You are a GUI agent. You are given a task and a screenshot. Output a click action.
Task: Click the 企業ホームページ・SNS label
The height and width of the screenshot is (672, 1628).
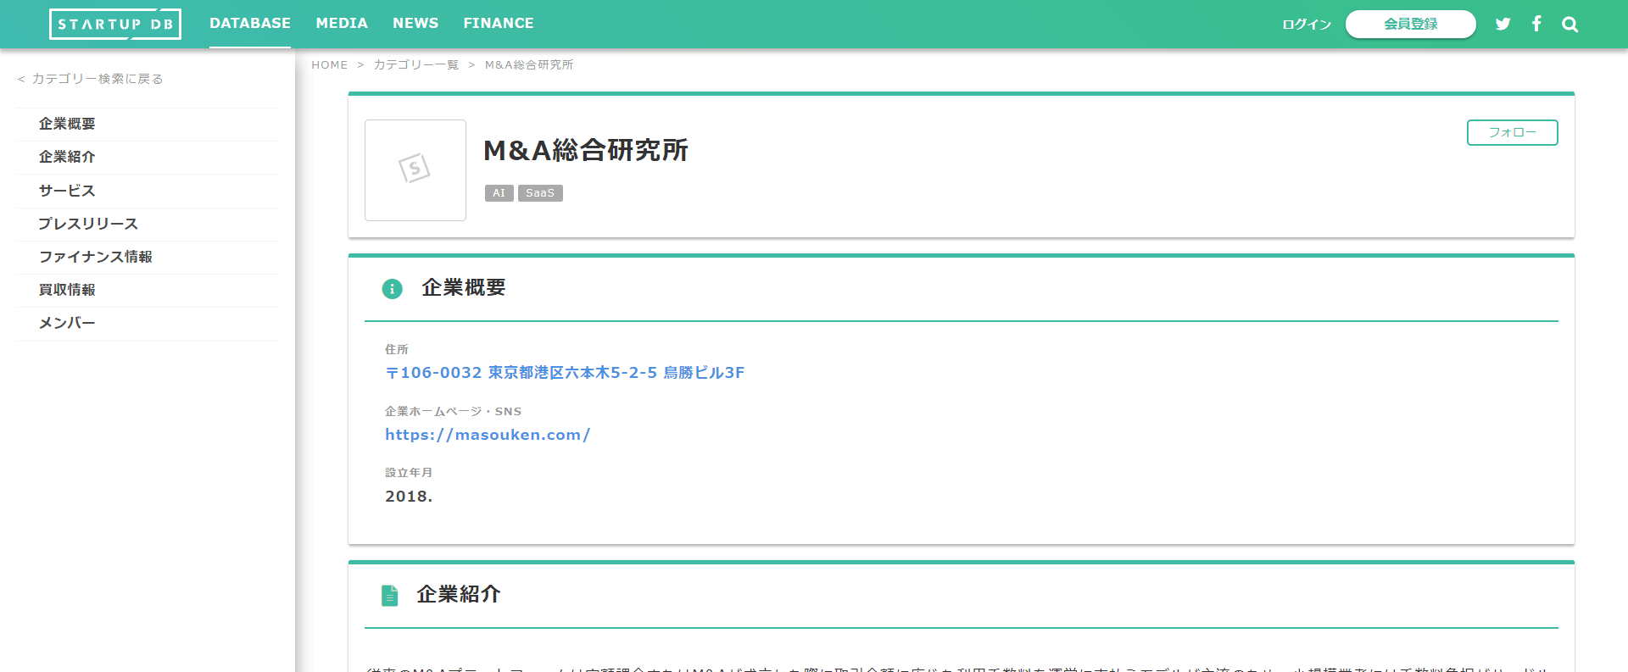click(x=454, y=411)
